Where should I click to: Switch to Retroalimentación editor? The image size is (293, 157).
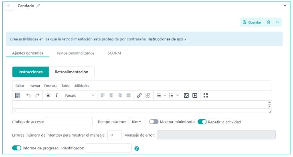coord(71,72)
